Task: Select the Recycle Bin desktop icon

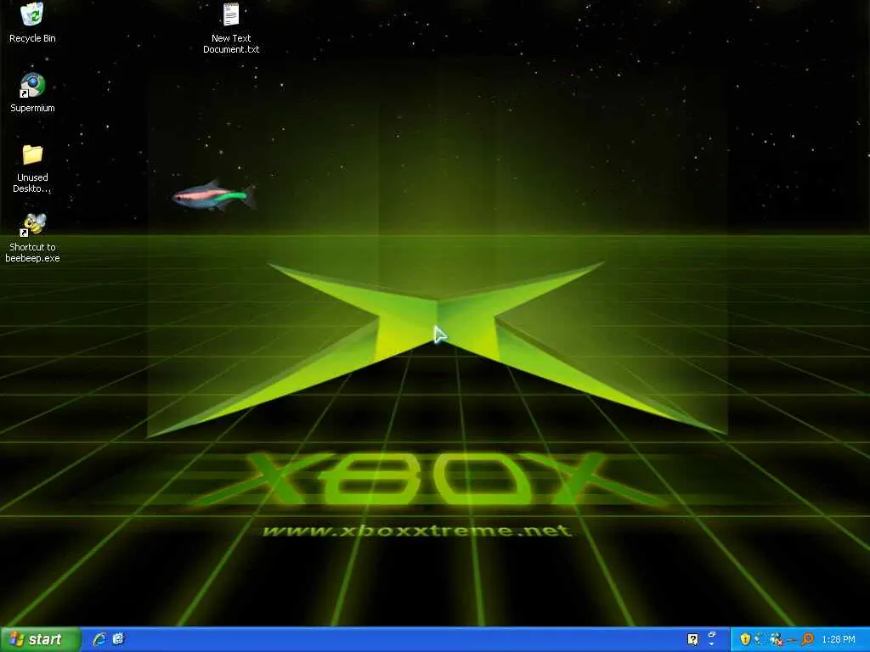Action: coord(32,22)
